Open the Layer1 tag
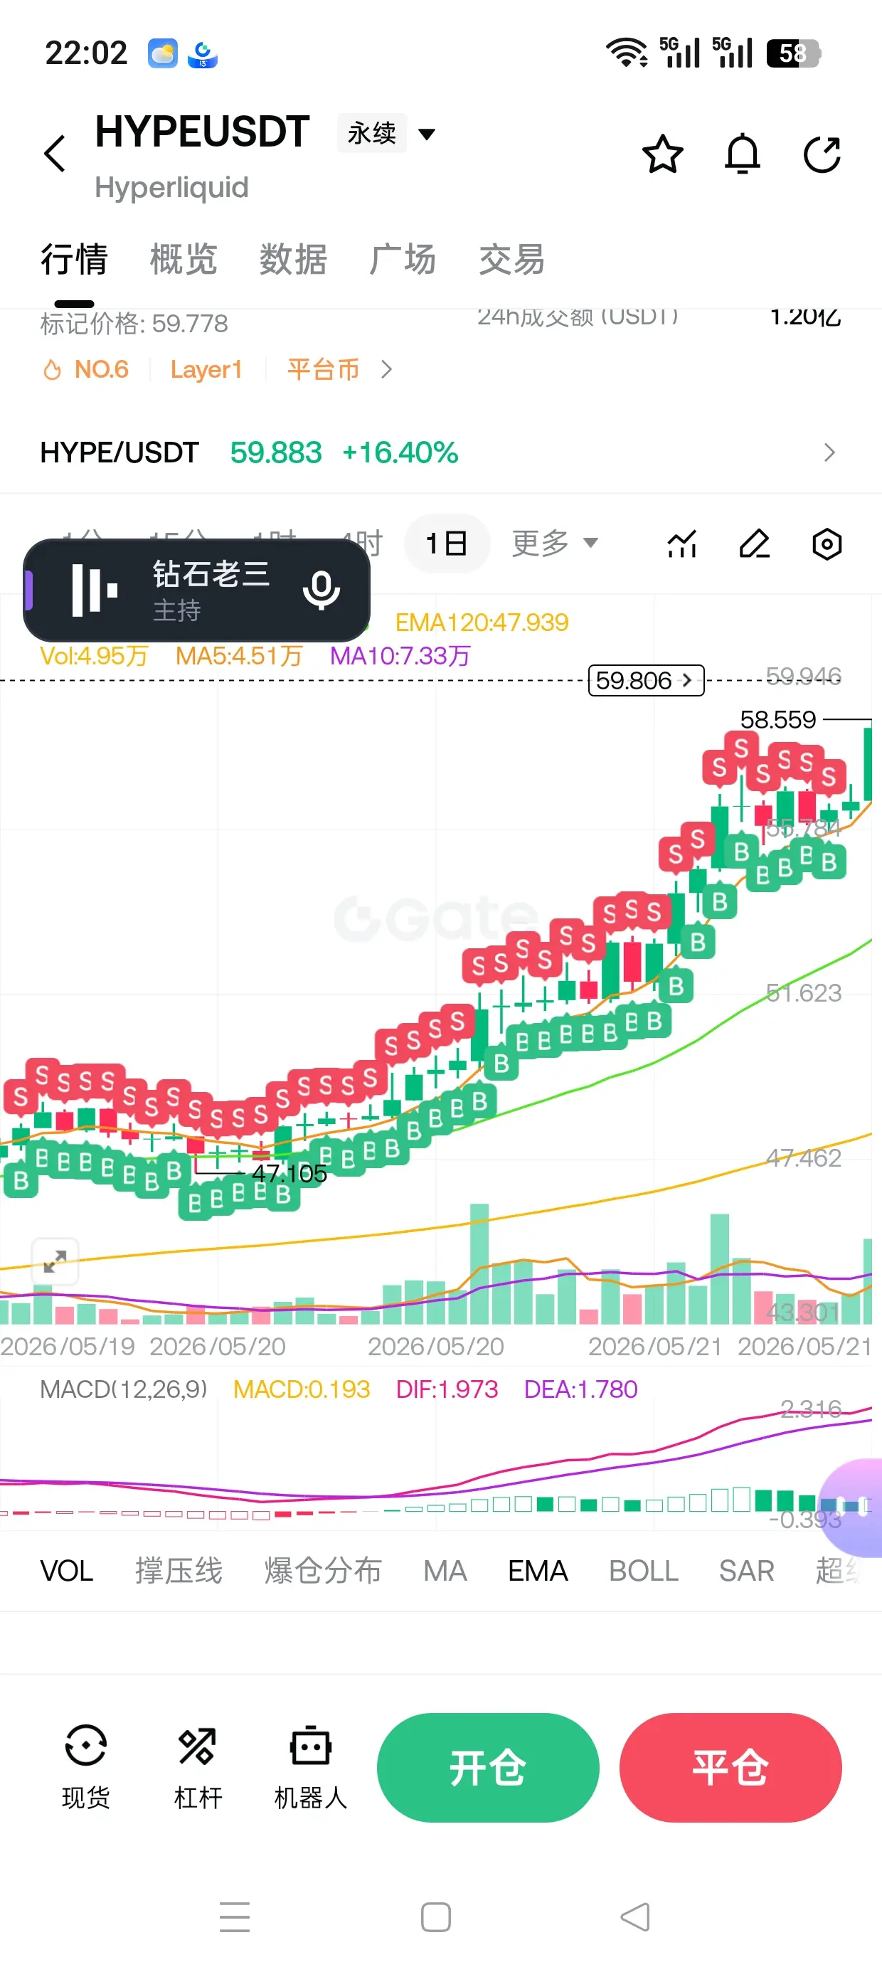882x1972 pixels. point(206,370)
